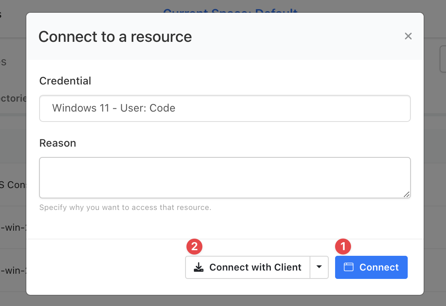The width and height of the screenshot is (446, 306).
Task: Select the first dimmed '-win-' background row
Action: pos(13,228)
